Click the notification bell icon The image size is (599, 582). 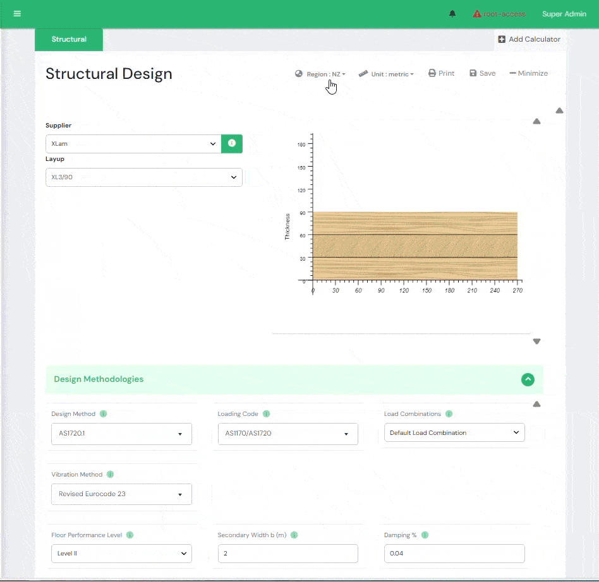click(x=452, y=14)
